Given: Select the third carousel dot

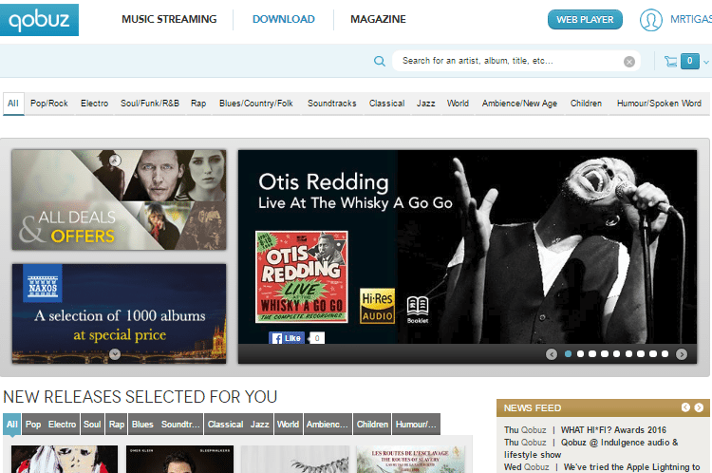Looking at the screenshot, I should (592, 354).
